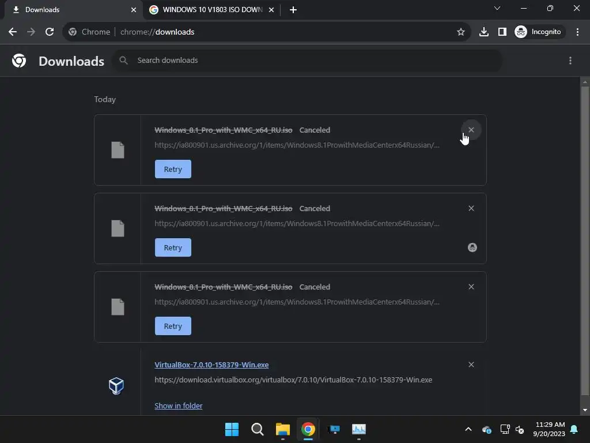The image size is (590, 443).
Task: Open the network status tray icon
Action: click(x=505, y=429)
